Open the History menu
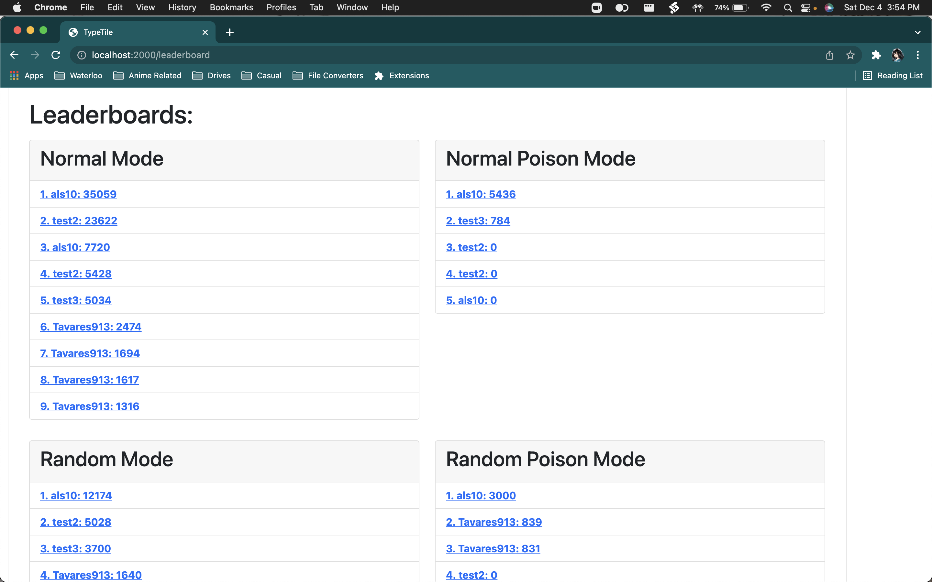 click(182, 8)
